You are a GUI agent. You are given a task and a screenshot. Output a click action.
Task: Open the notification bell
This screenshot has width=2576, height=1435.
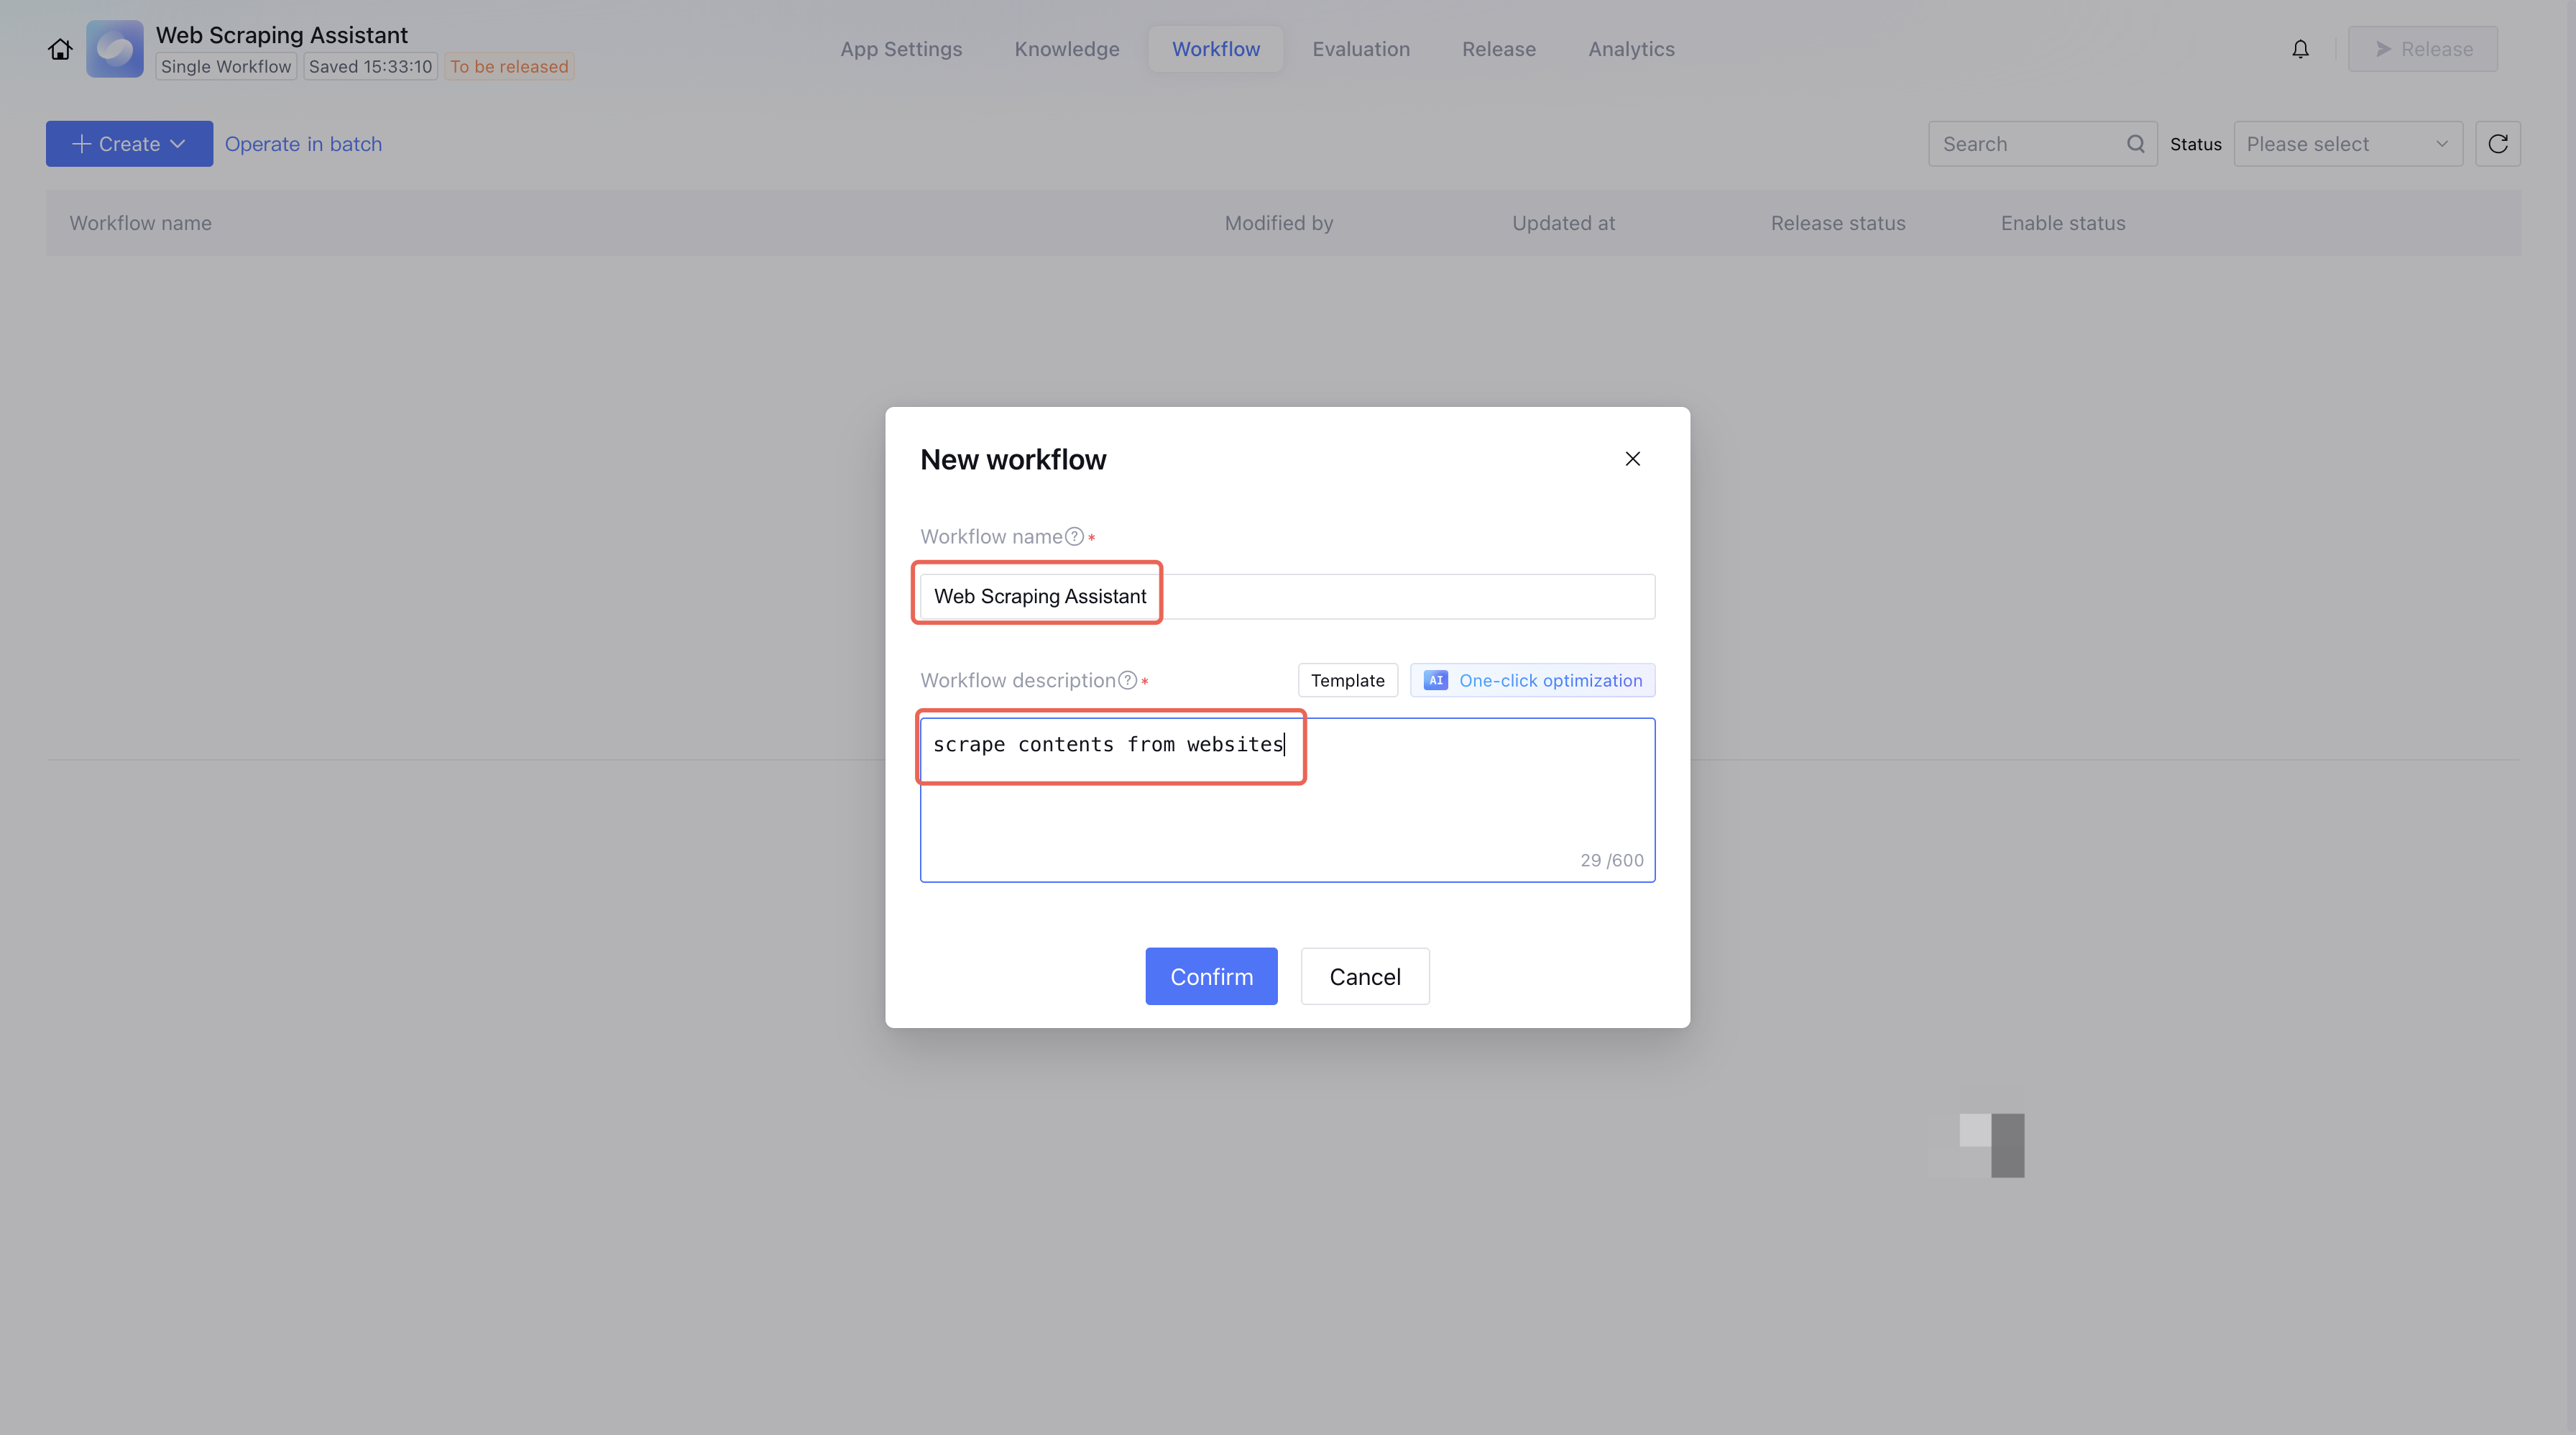(x=2300, y=49)
